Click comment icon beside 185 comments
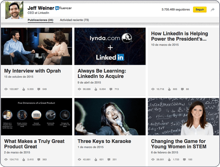The height and width of the screenshot is (167, 220). (184, 160)
